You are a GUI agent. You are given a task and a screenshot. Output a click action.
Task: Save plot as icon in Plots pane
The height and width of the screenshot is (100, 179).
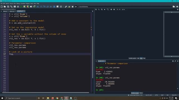click(96, 9)
